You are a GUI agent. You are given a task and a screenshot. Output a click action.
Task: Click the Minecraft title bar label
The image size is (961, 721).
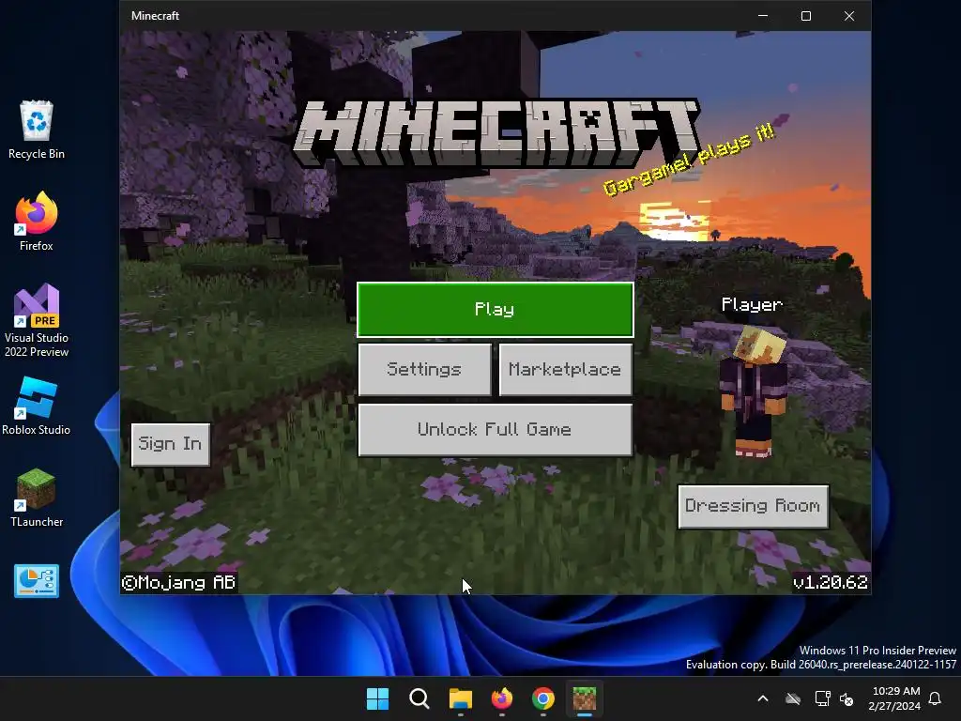tap(155, 16)
